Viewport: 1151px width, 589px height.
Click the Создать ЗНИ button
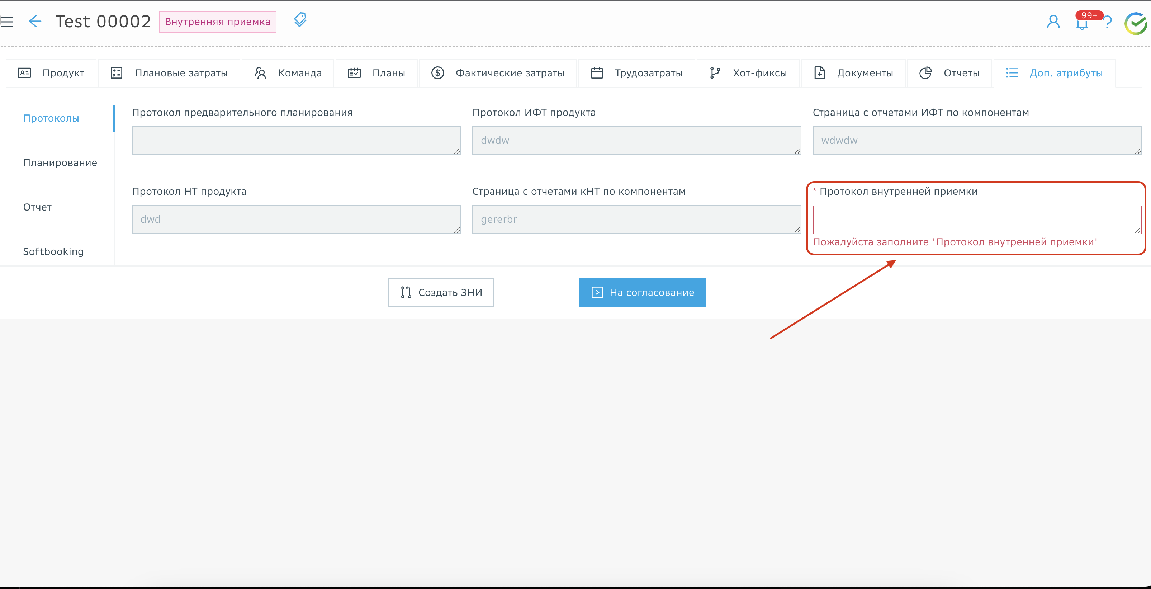click(x=441, y=293)
